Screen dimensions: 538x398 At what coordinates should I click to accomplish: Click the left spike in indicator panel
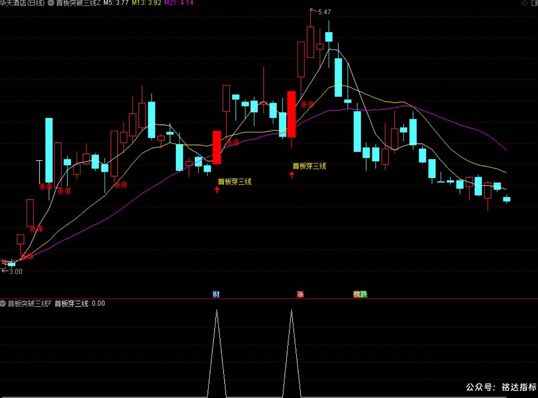click(217, 353)
